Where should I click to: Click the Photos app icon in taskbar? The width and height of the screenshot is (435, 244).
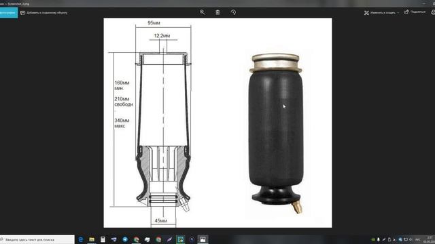[x=203, y=239]
